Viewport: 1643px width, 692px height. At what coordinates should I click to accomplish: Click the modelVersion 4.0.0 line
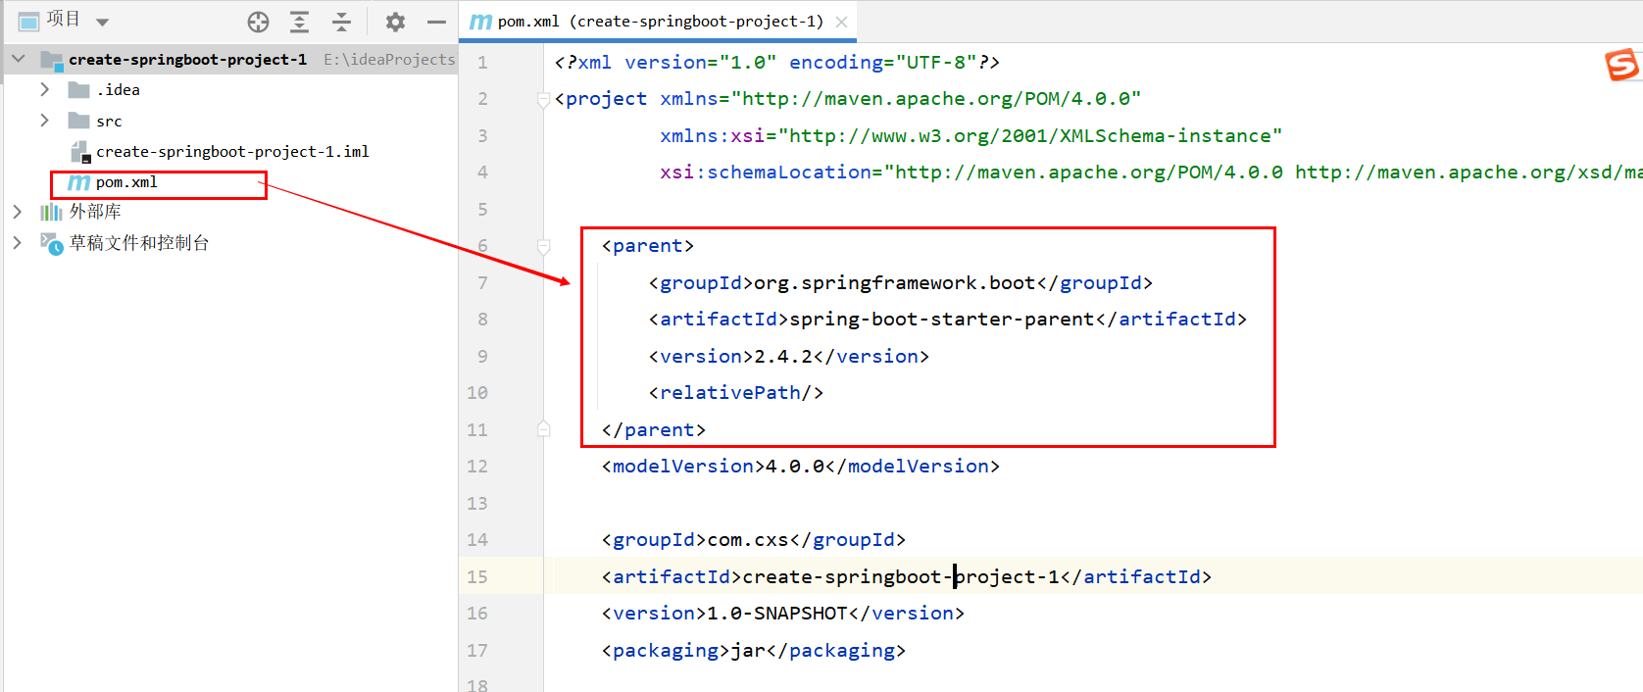click(801, 467)
